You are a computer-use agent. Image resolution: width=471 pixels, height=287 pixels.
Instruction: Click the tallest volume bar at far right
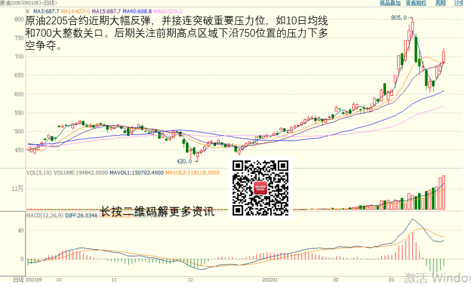click(443, 192)
